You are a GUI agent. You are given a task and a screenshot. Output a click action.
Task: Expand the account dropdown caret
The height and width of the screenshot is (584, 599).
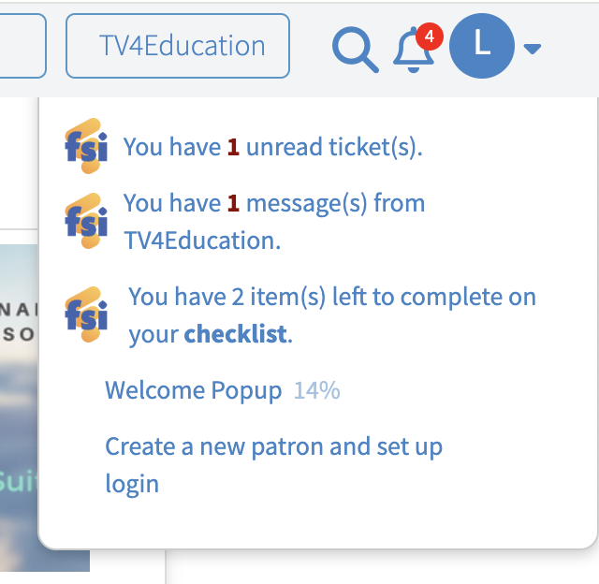(x=533, y=49)
